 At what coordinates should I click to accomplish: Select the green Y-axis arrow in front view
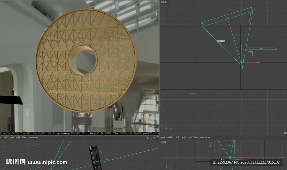(230, 145)
